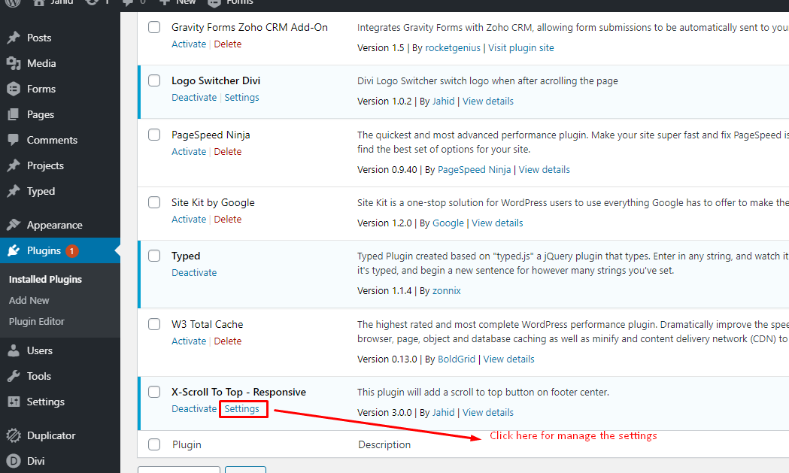Activate W3 Total Cache plugin
Screen dimensions: 789x473
189,341
